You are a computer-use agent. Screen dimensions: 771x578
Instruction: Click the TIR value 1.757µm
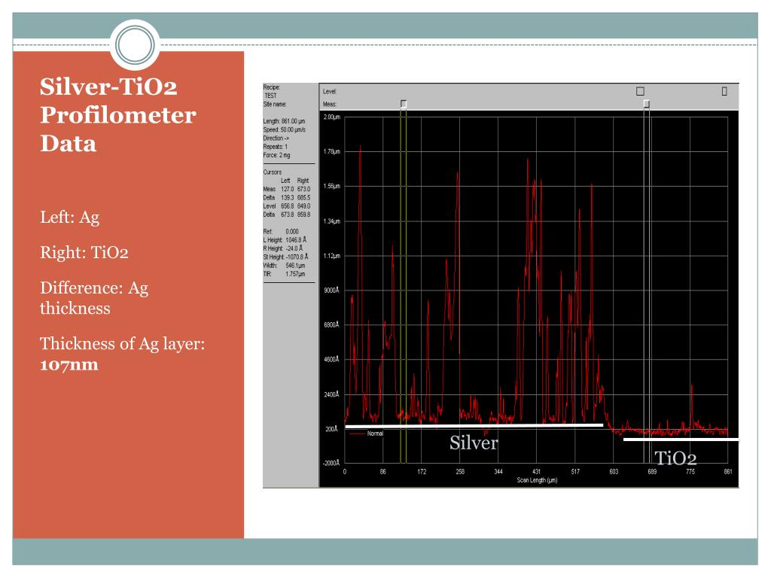click(x=295, y=274)
